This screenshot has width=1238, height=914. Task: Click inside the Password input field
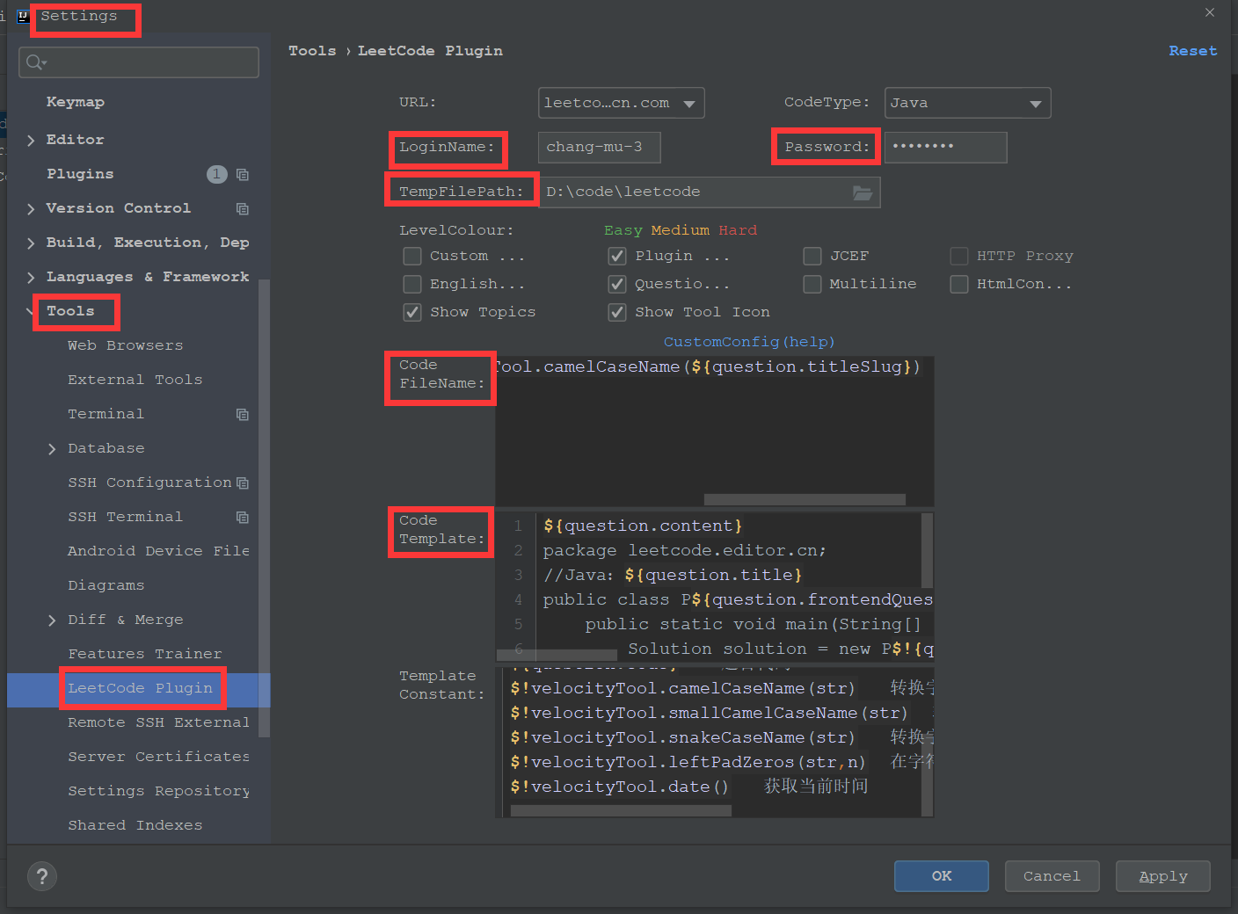[945, 147]
